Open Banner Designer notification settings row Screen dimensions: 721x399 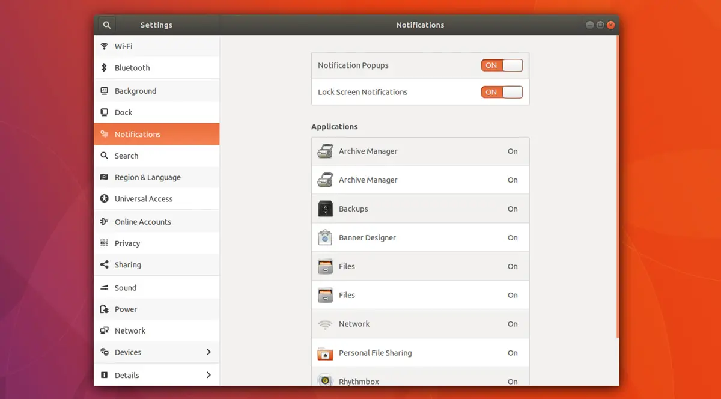pos(420,238)
